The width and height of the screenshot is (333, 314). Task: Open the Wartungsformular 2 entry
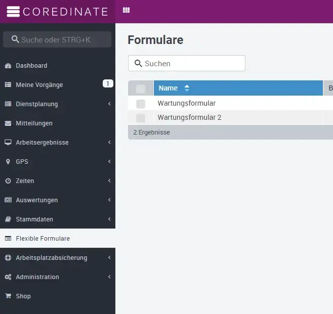(x=189, y=118)
